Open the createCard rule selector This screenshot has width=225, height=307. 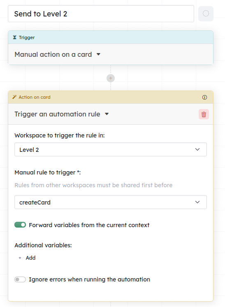(111, 202)
